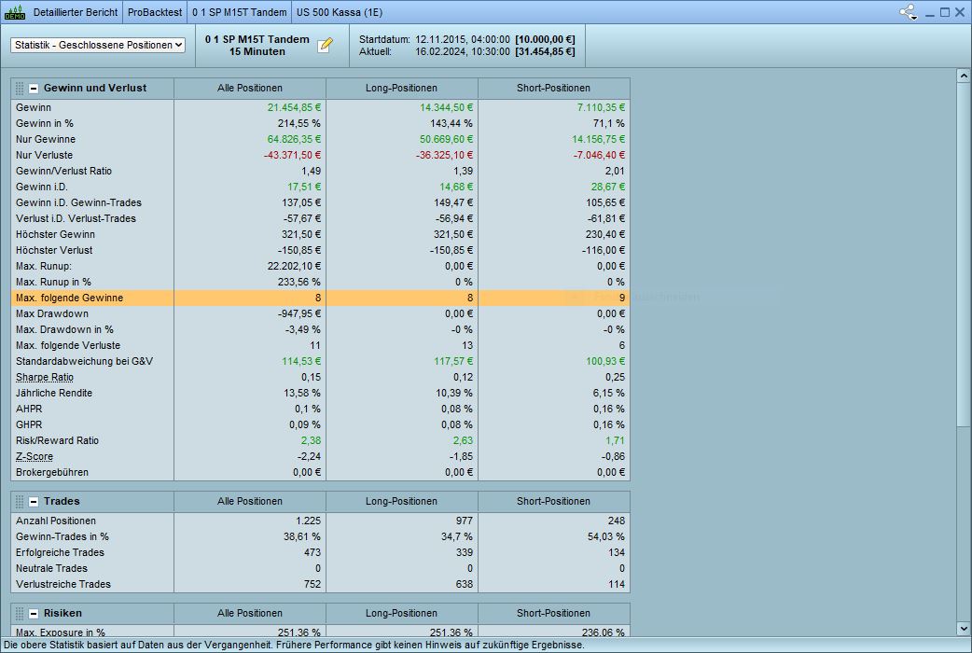Click the Short Gewinn-Trades value 54,03 %
The height and width of the screenshot is (653, 972).
point(606,536)
